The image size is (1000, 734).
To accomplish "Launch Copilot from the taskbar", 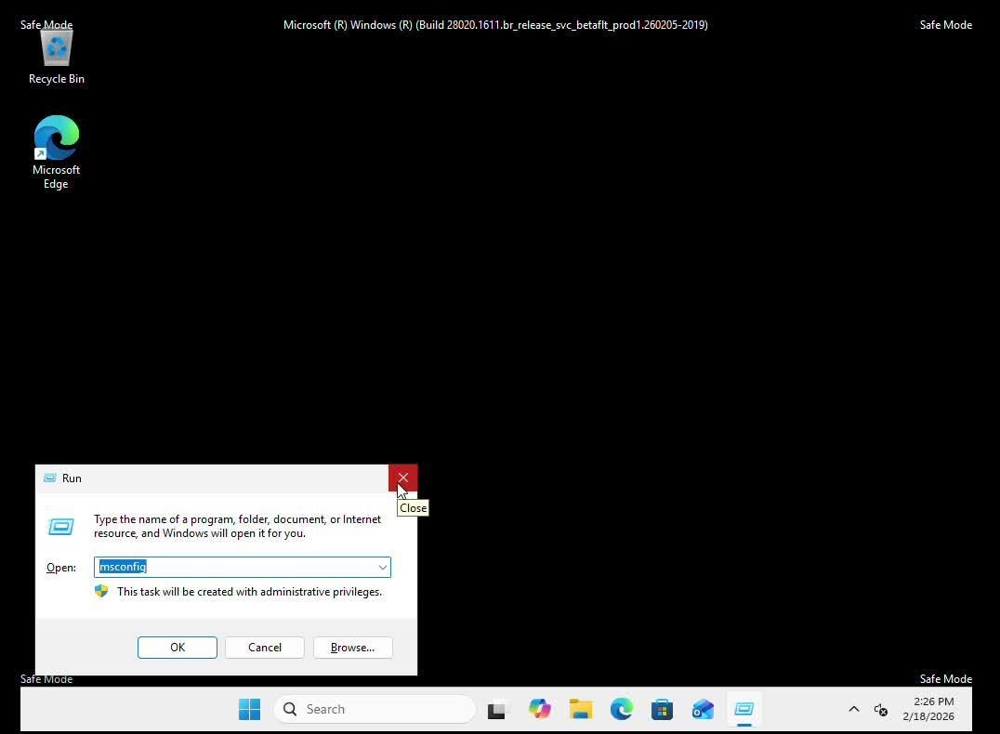I will click(x=540, y=709).
